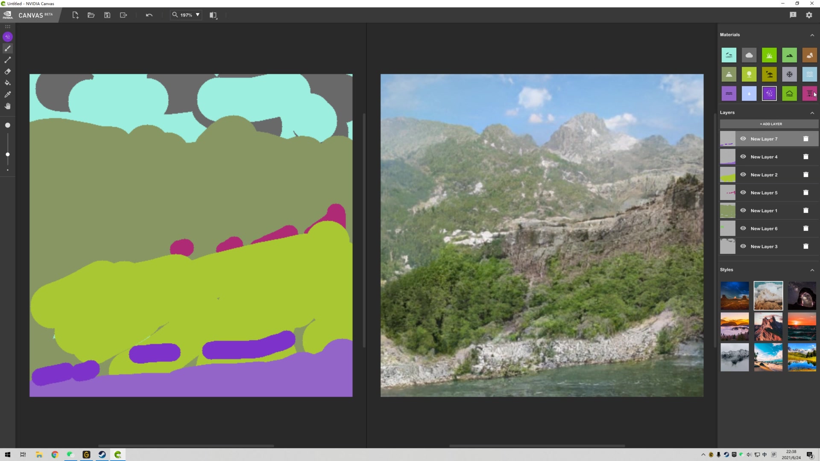Pick the Mountain material

(729, 74)
